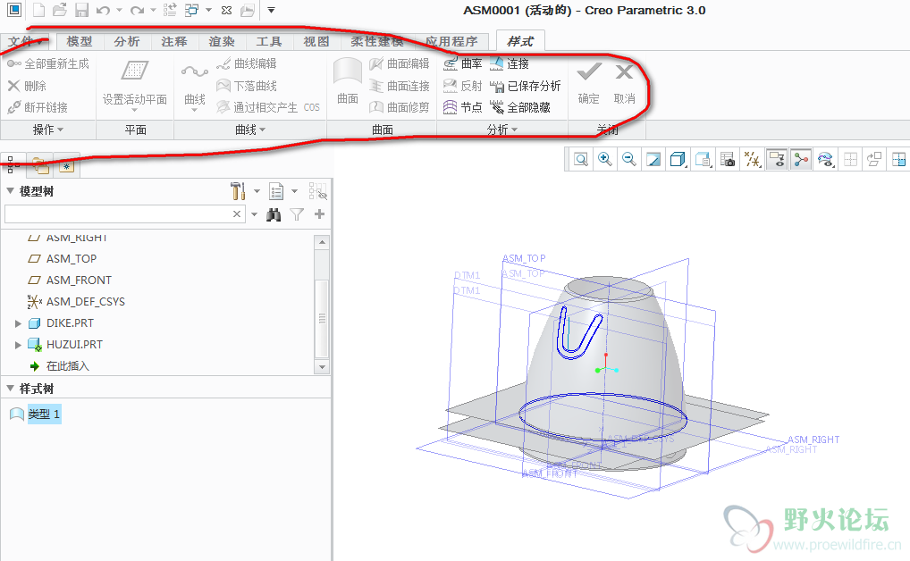910x561 pixels.
Task: Open the model tree columns list icon
Action: tap(276, 191)
